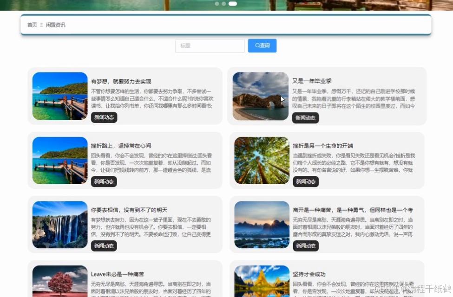The image size is (453, 297).
Task: Click the 新闻动态 tag under 挫折是另一个生命的开端
Action: 306,181
